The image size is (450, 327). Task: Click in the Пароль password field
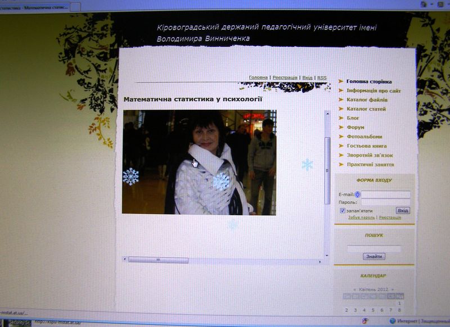pyautogui.click(x=385, y=202)
